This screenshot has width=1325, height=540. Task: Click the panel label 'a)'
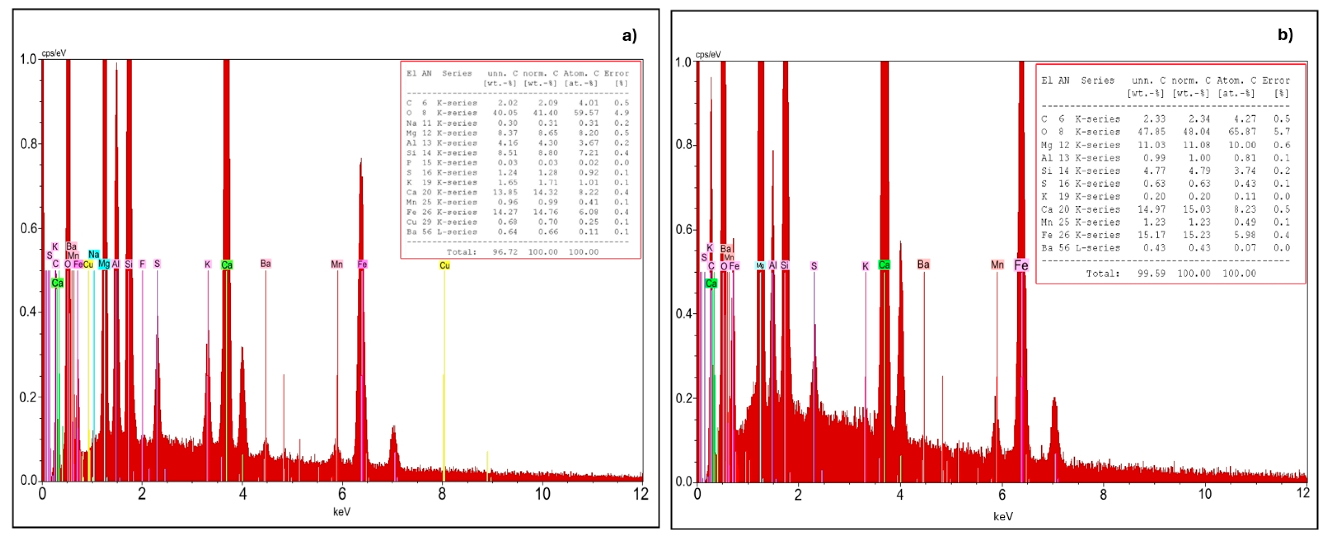pos(629,35)
